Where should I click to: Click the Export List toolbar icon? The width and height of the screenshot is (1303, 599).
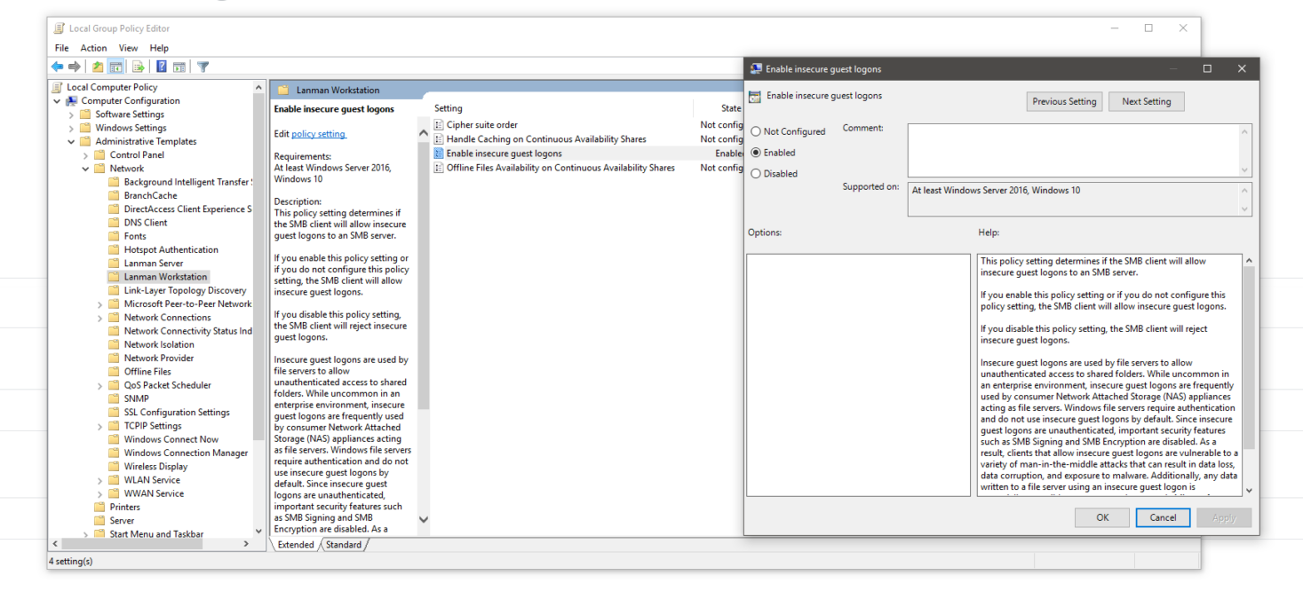pyautogui.click(x=139, y=67)
